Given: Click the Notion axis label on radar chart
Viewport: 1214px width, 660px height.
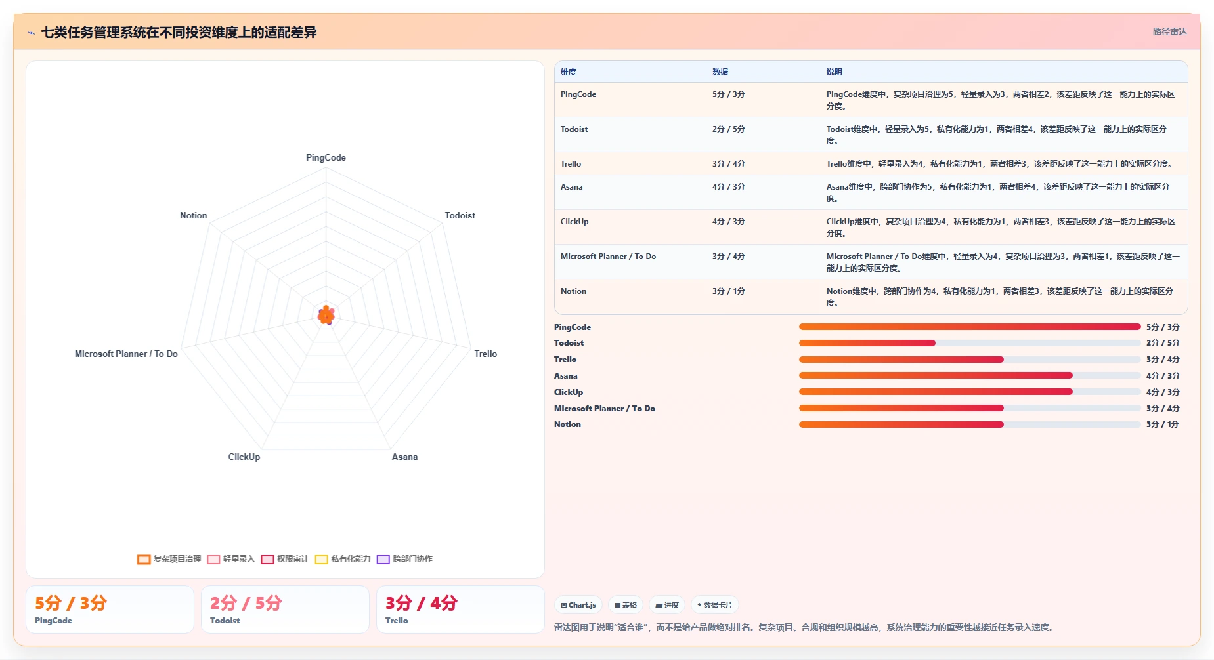Looking at the screenshot, I should click(x=193, y=215).
